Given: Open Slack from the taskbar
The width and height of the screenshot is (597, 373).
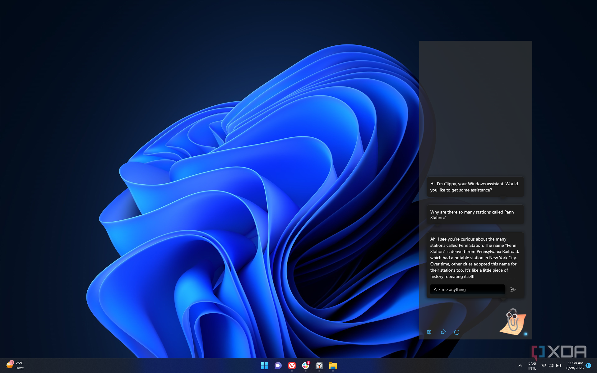Looking at the screenshot, I should point(305,366).
